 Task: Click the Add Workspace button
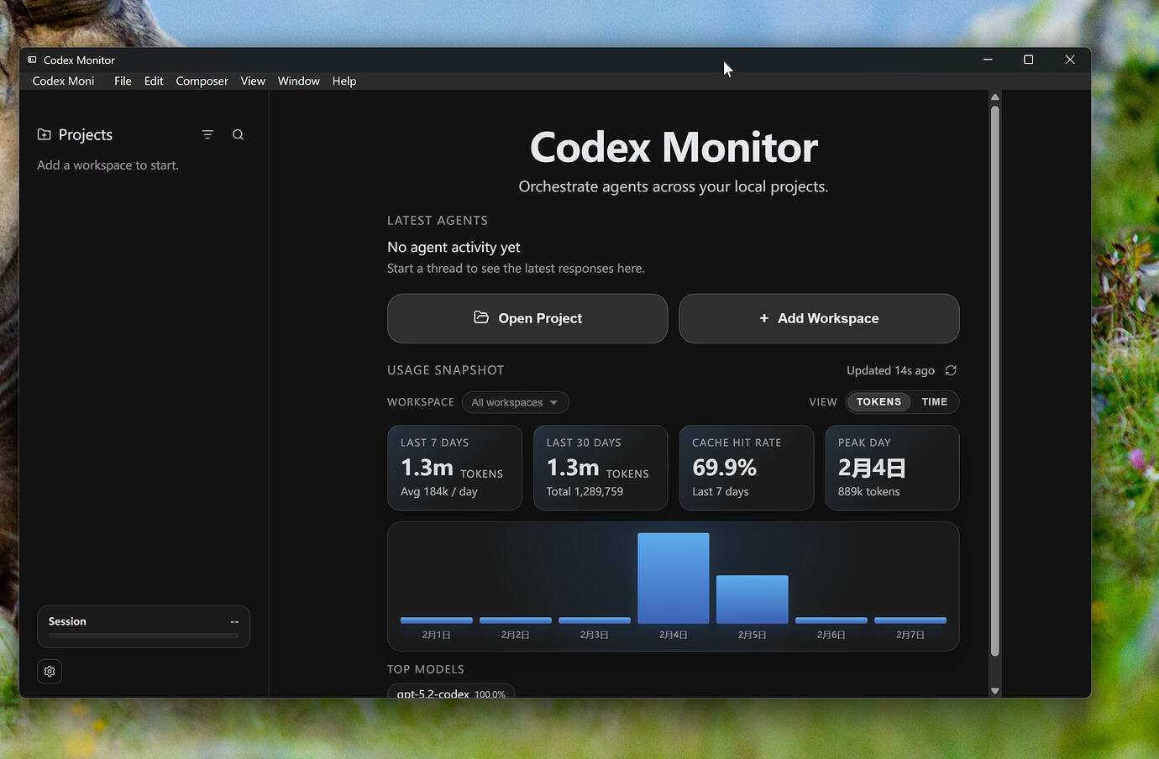[819, 318]
